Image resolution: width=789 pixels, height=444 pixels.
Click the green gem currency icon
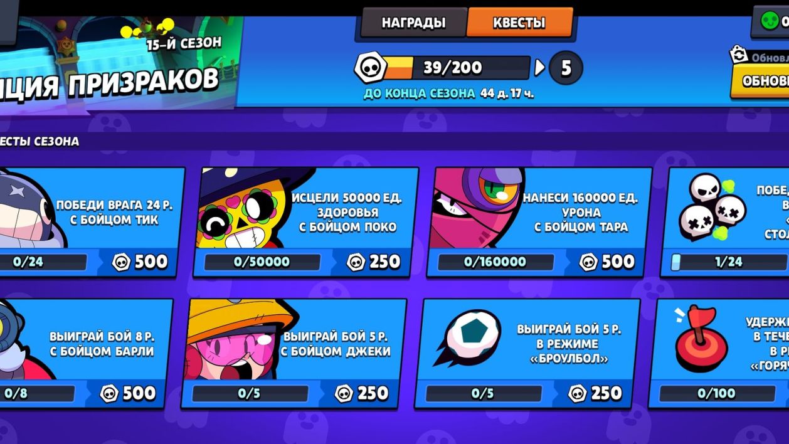click(x=770, y=21)
